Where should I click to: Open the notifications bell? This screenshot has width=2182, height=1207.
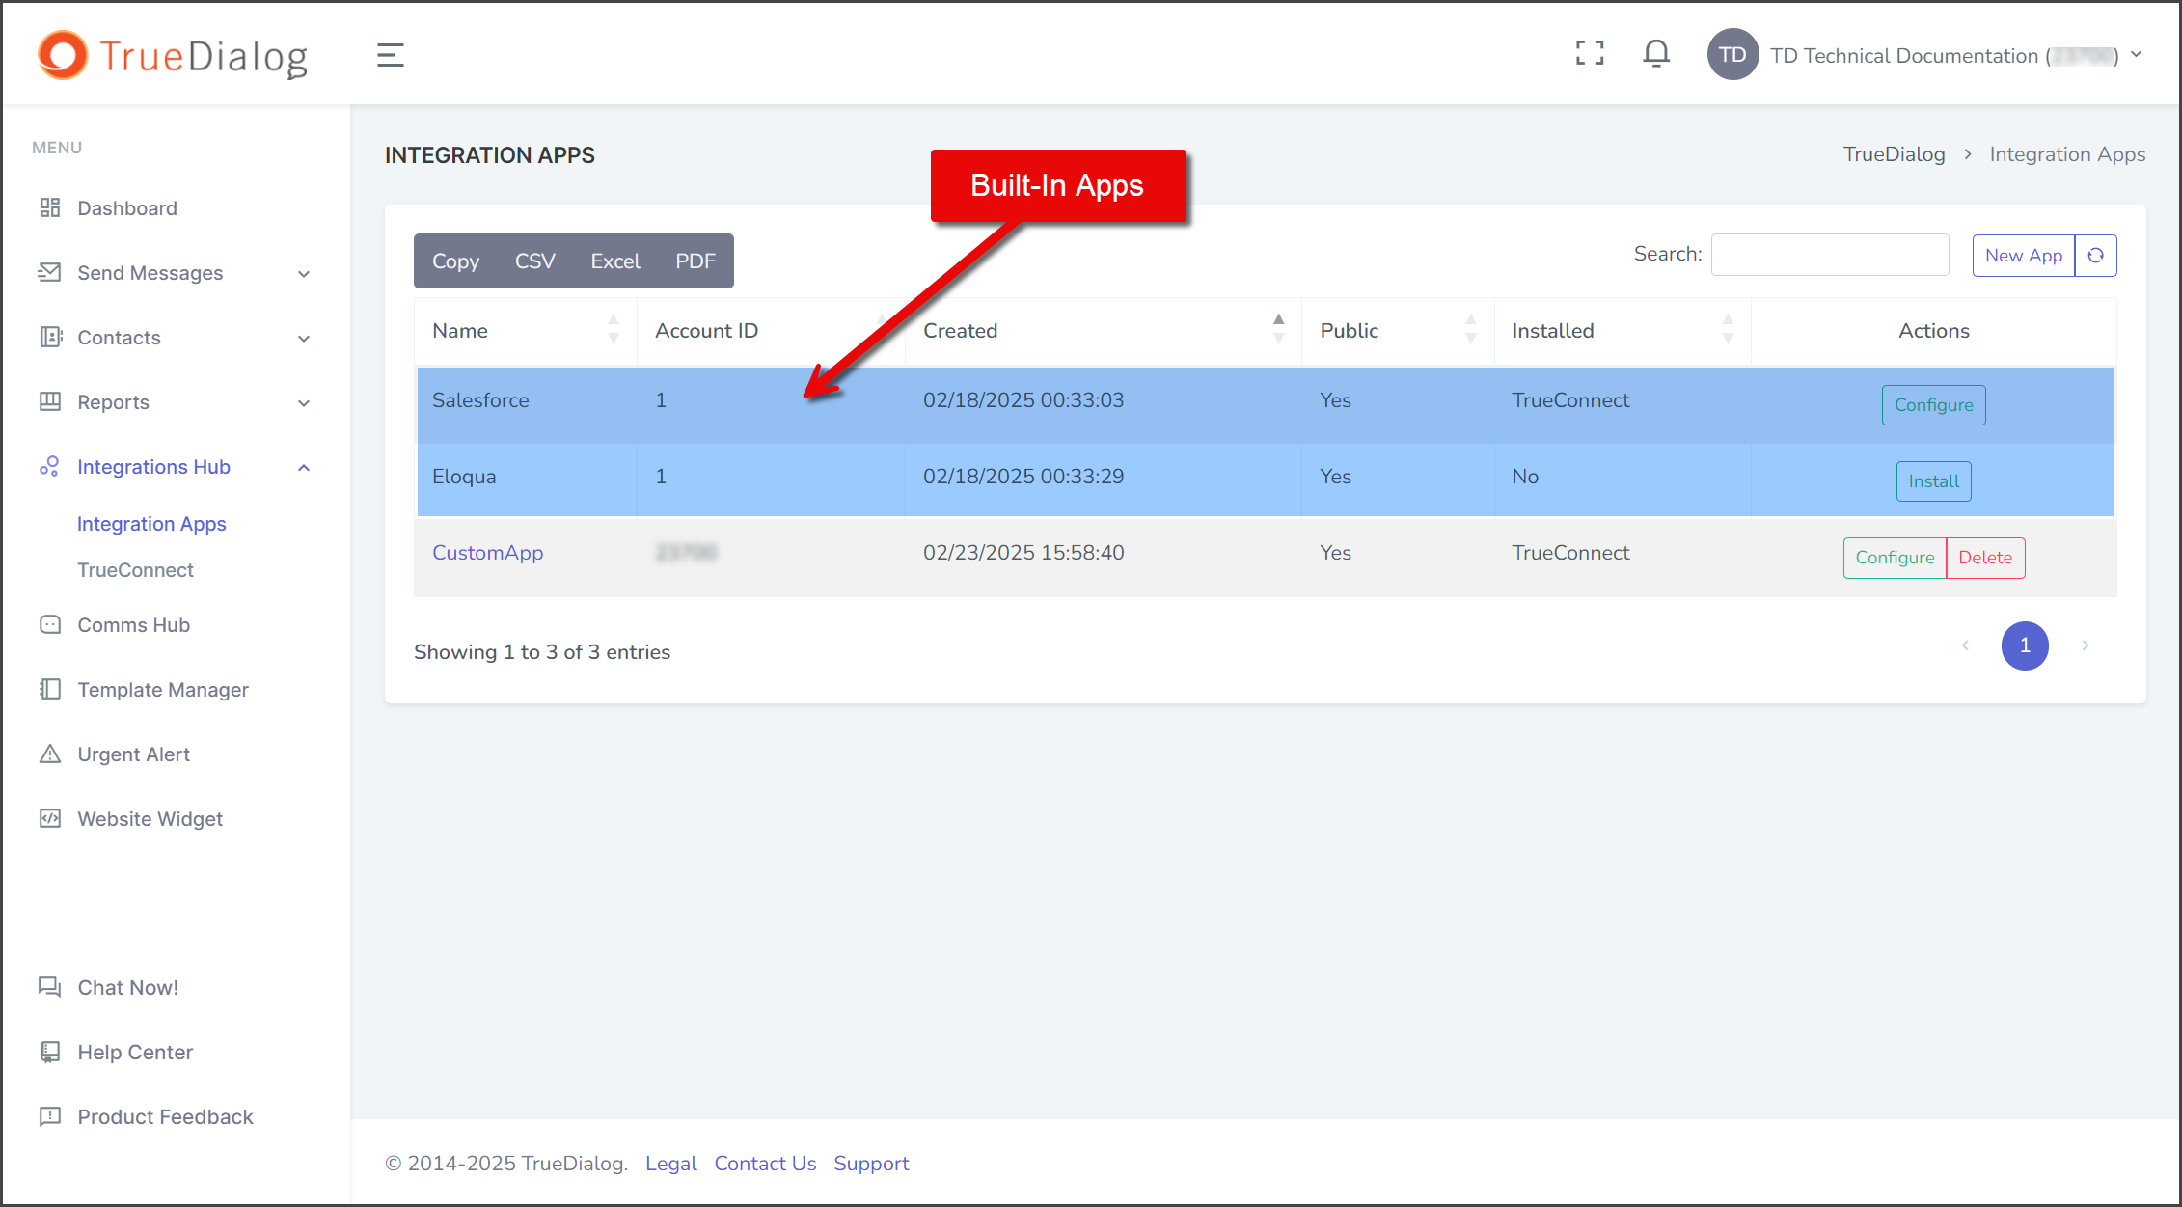tap(1656, 53)
